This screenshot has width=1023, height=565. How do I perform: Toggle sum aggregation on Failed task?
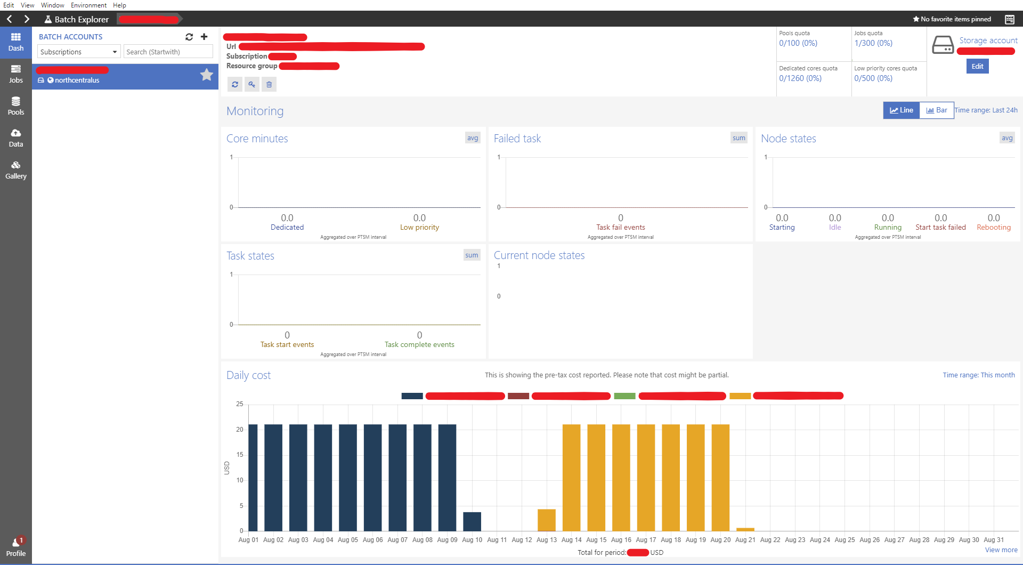point(739,138)
